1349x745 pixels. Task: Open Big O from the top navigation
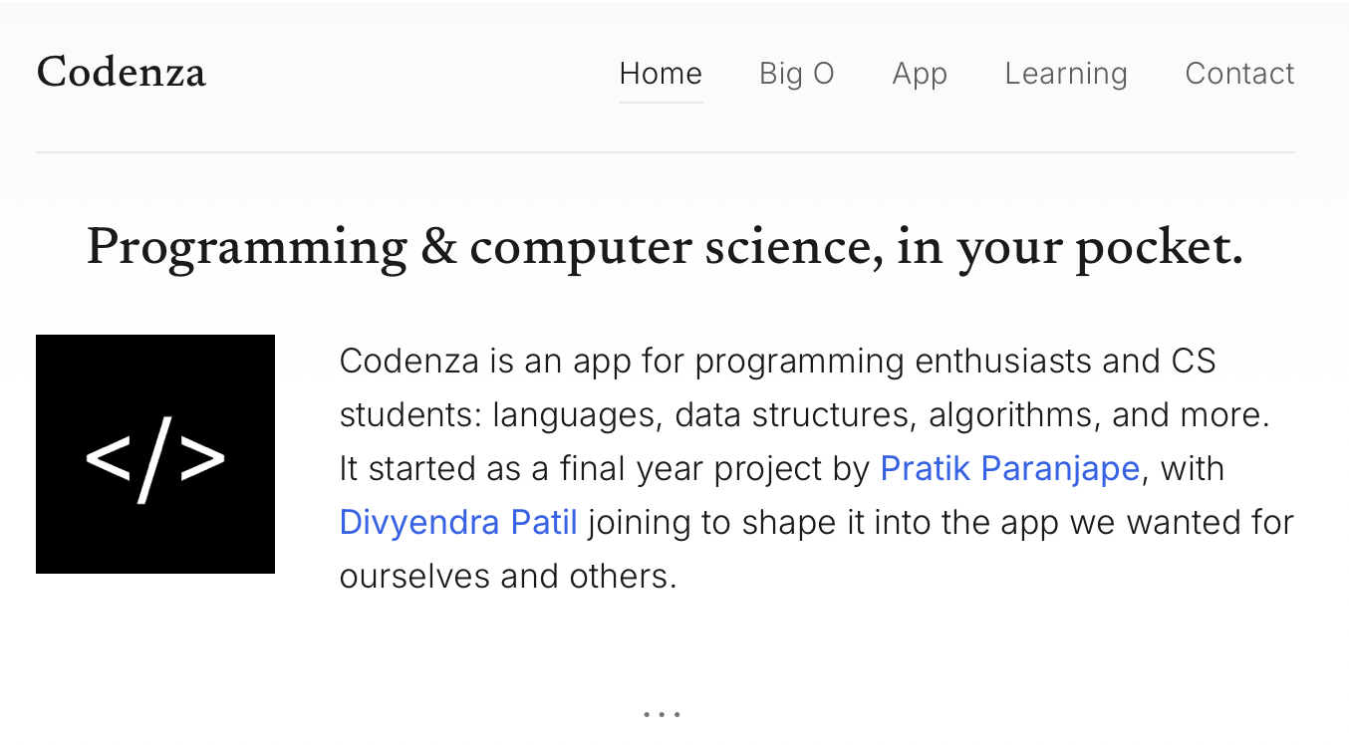click(x=796, y=73)
